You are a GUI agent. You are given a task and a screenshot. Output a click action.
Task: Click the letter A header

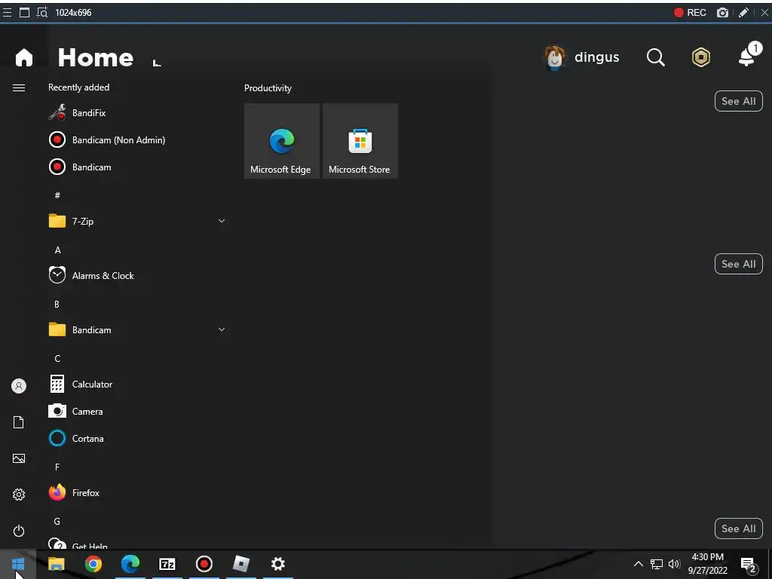pos(57,250)
